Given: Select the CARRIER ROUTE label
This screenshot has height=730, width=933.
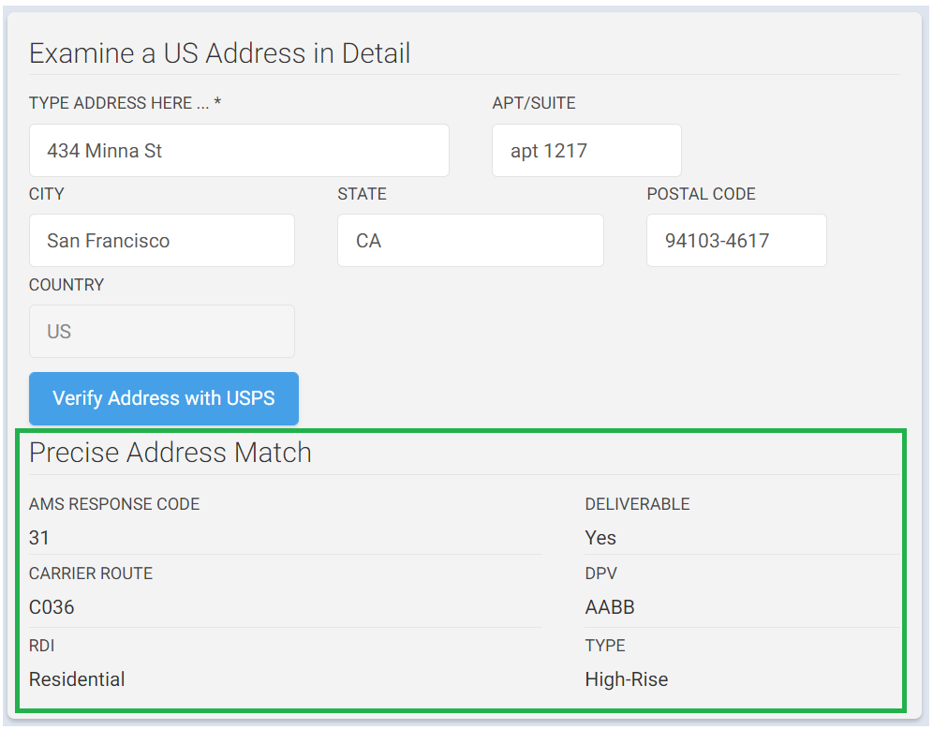Looking at the screenshot, I should [x=91, y=574].
